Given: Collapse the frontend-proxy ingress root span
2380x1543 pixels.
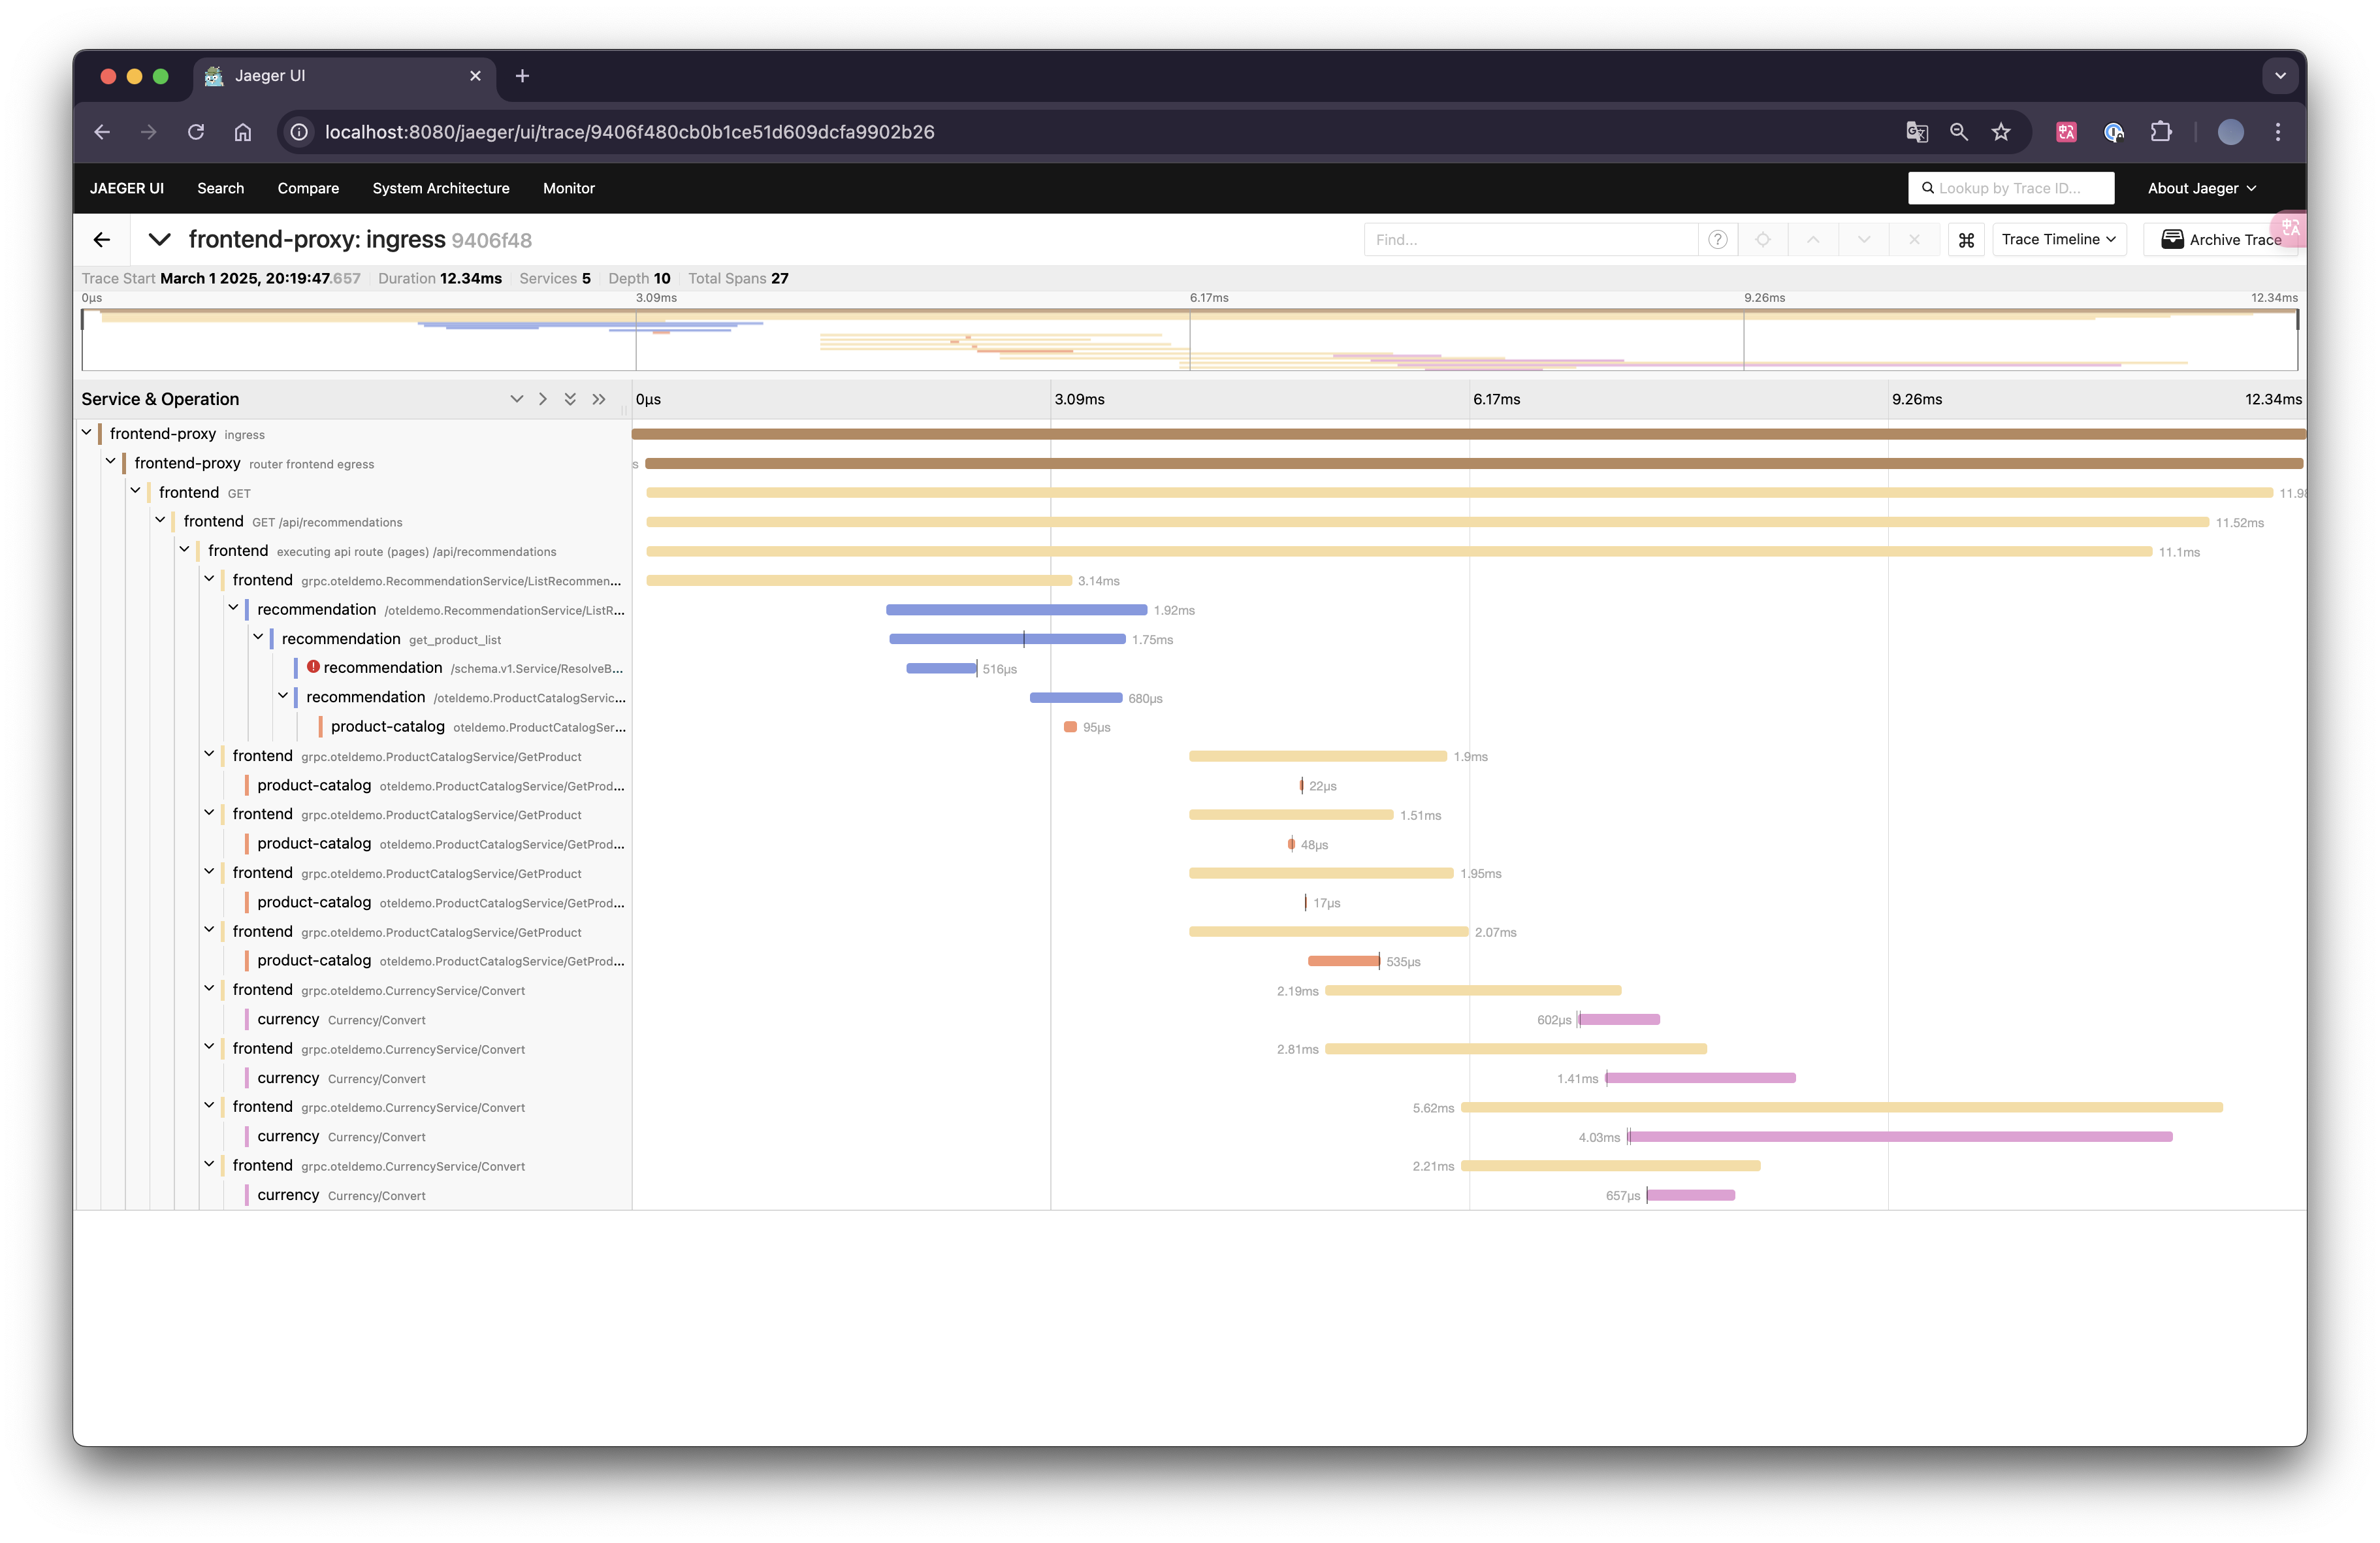Looking at the screenshot, I should coord(87,433).
